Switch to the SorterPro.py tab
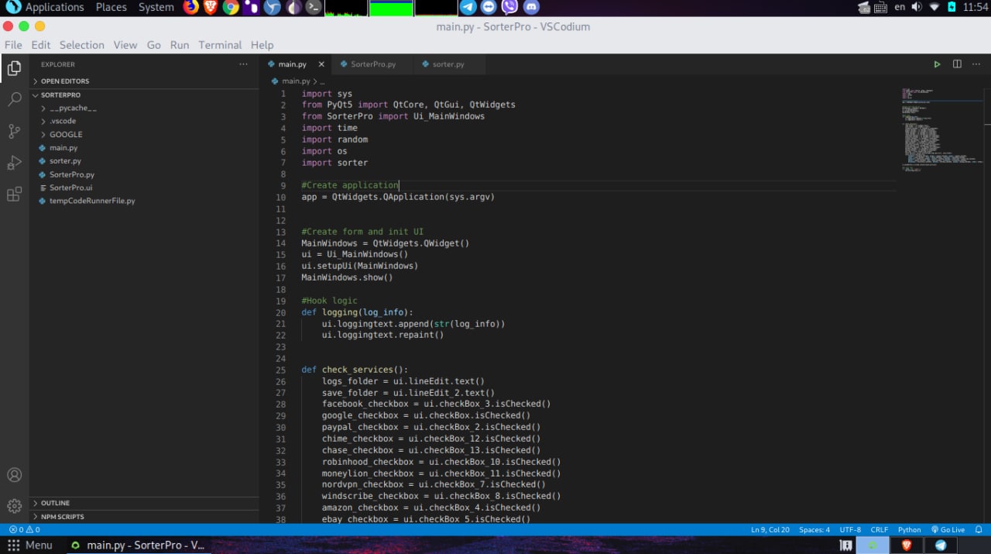Screen dimensions: 991x554 [372, 64]
